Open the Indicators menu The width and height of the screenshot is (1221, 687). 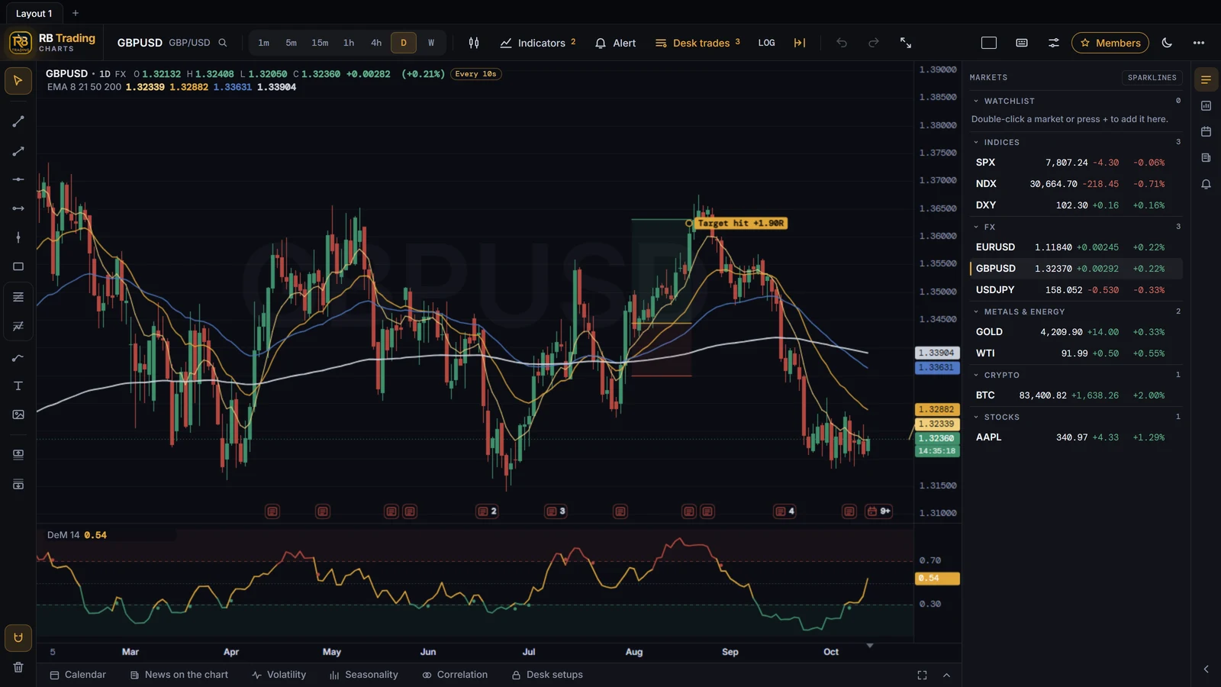click(538, 43)
